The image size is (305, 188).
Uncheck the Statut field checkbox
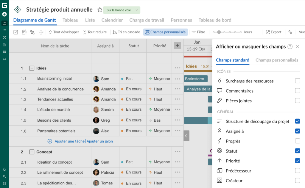298,151
